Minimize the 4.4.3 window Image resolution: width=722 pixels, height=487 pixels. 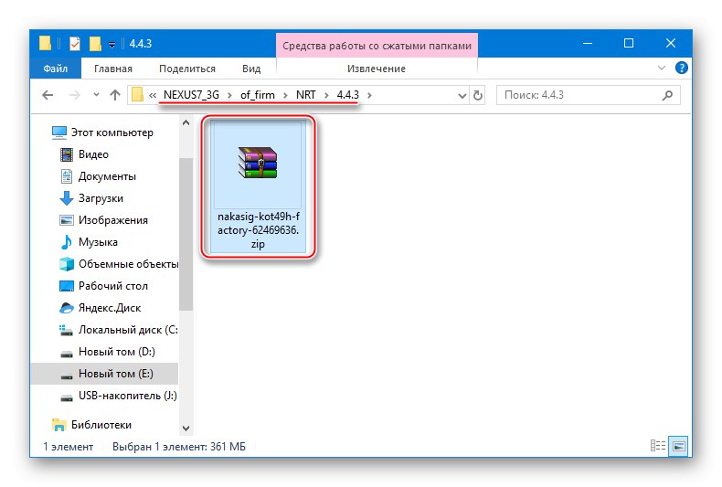click(x=588, y=43)
